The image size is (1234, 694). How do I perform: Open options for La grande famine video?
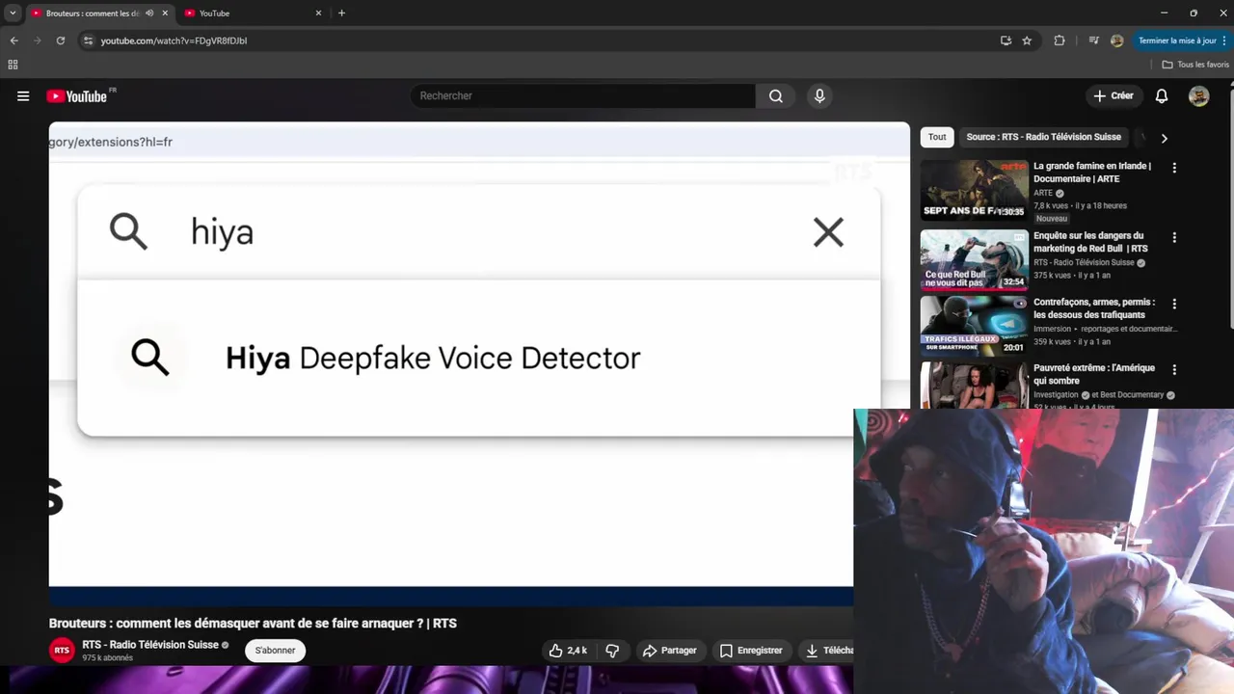[1174, 168]
